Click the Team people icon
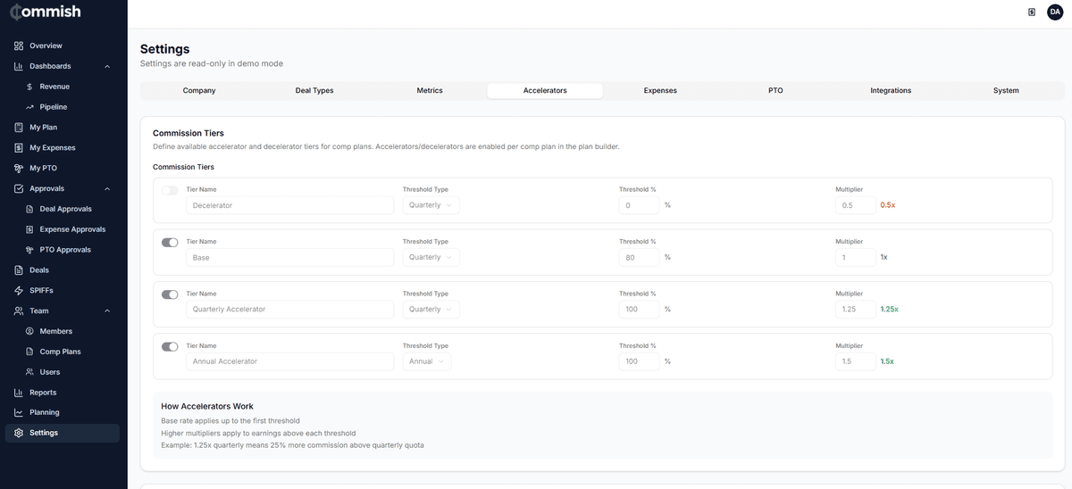The height and width of the screenshot is (489, 1072). click(x=19, y=311)
